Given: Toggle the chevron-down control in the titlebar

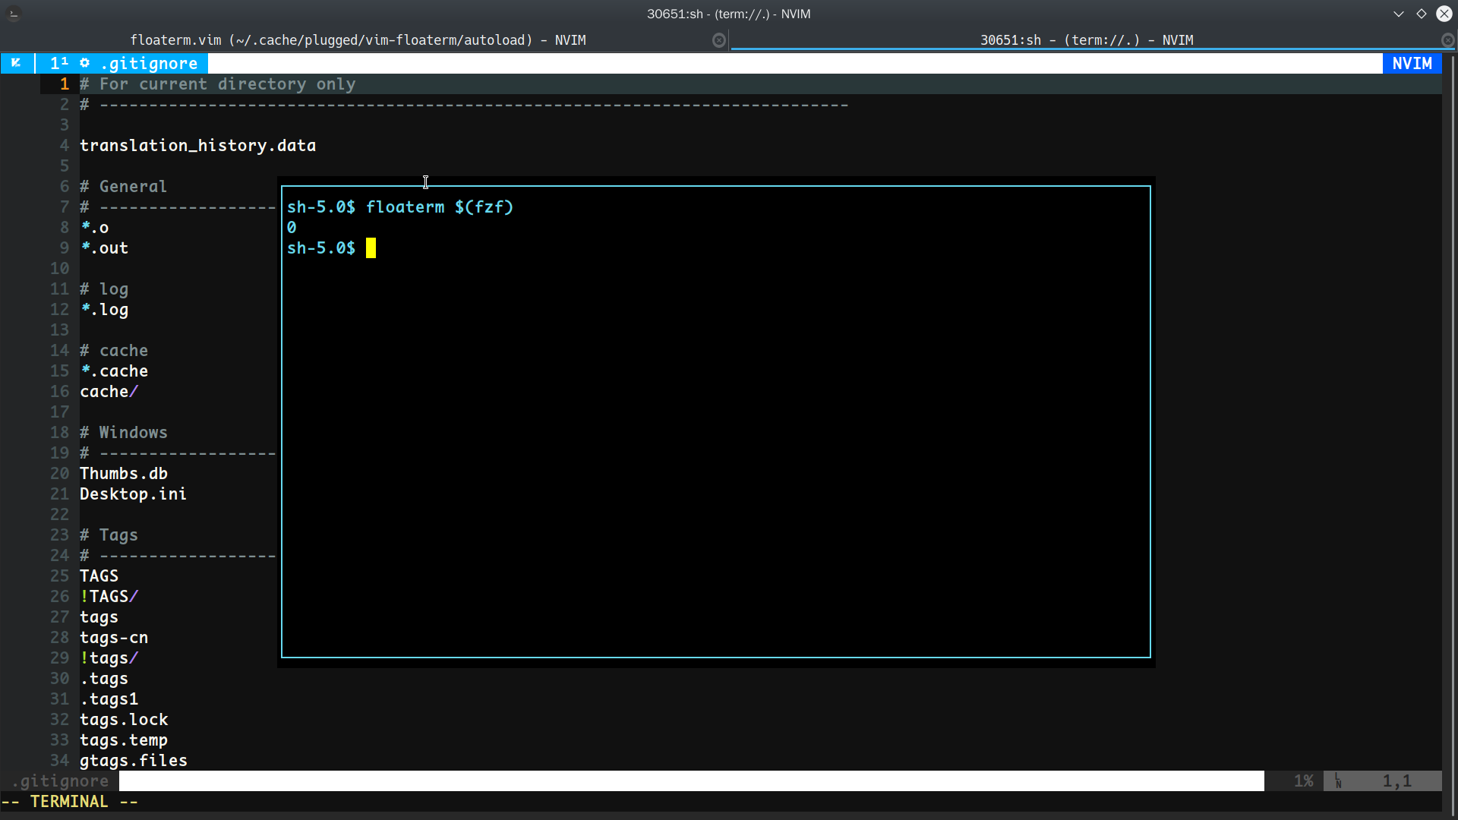Looking at the screenshot, I should (x=1399, y=14).
